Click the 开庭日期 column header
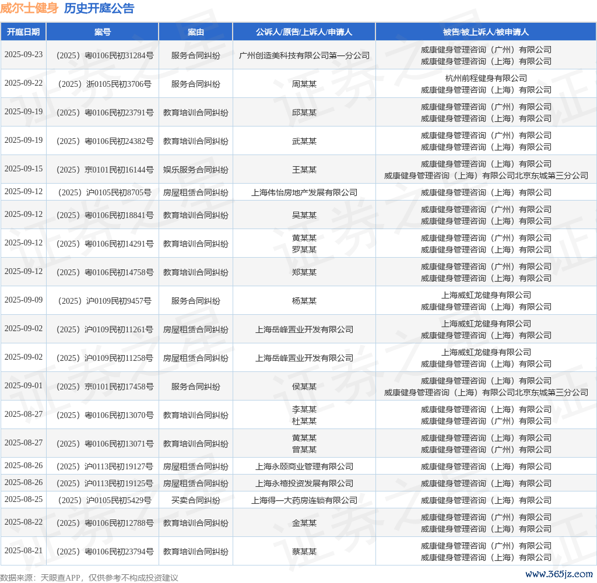This screenshot has height=583, width=597. pos(23,32)
